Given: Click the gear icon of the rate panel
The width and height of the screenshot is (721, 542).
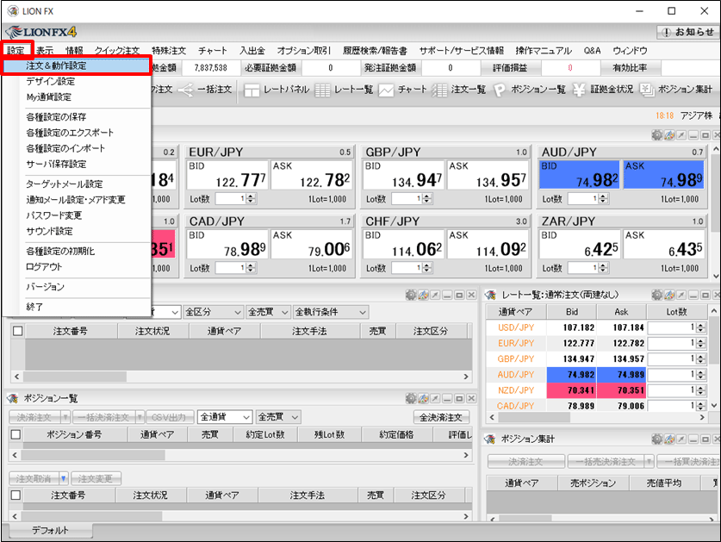Looking at the screenshot, I should pyautogui.click(x=657, y=134).
